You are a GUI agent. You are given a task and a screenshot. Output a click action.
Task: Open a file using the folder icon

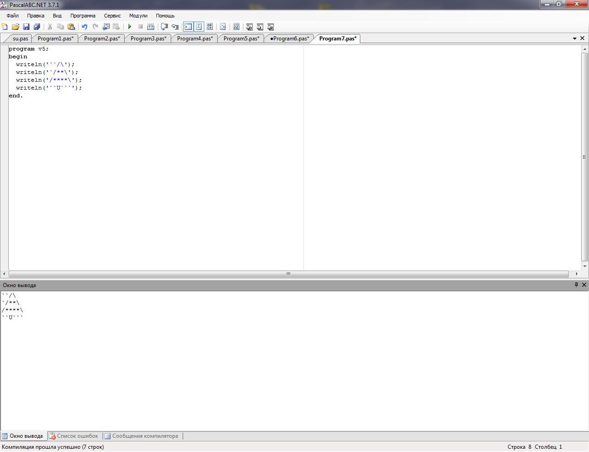[15, 27]
